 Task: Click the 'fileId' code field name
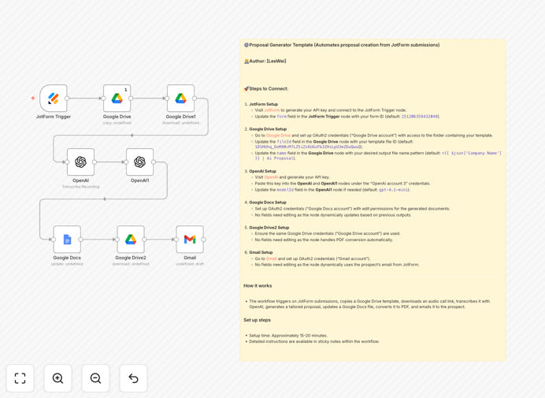pyautogui.click(x=284, y=142)
